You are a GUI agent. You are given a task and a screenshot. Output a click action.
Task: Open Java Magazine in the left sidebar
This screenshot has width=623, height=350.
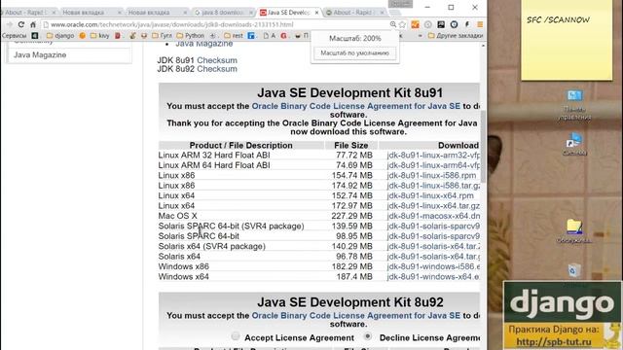pos(40,54)
